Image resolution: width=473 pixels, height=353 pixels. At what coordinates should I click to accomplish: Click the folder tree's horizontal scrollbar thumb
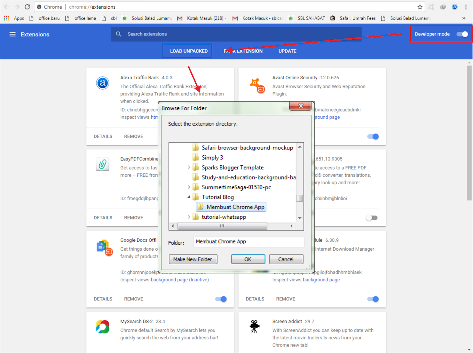tap(222, 226)
